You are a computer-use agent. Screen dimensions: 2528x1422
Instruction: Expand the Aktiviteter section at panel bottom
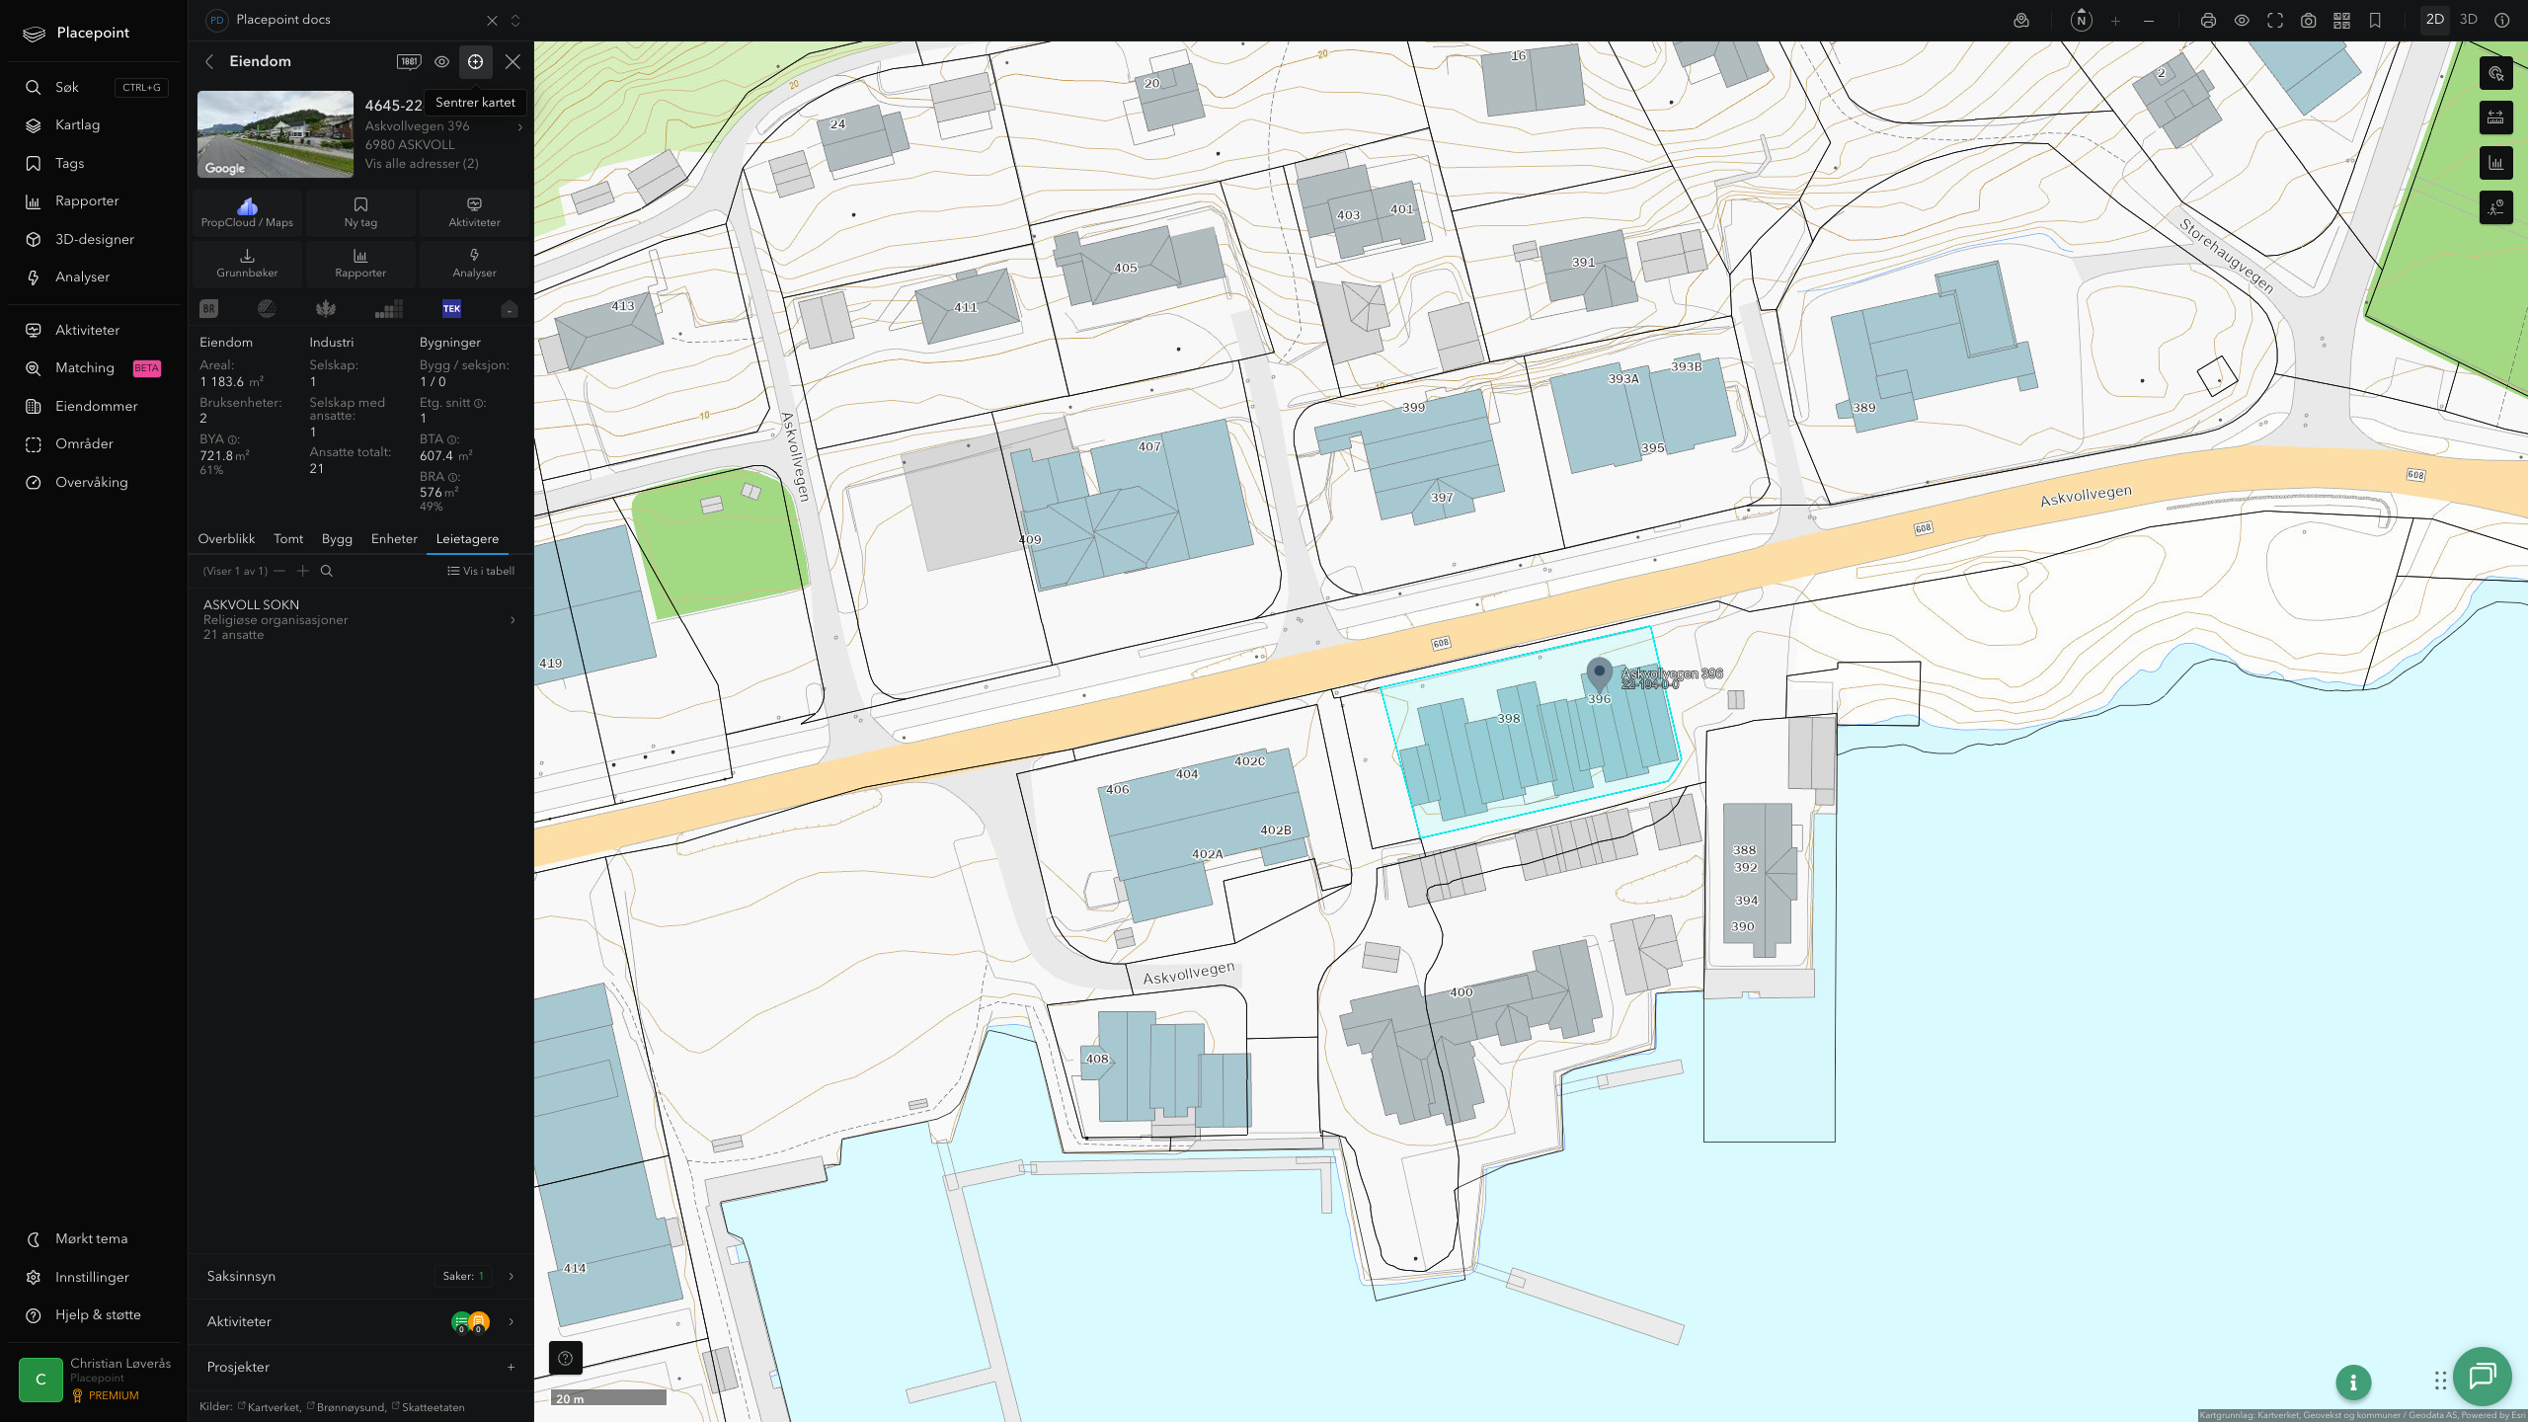pos(360,1321)
